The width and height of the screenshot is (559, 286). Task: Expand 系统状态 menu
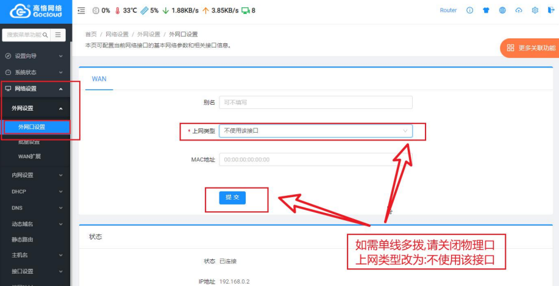pos(35,72)
